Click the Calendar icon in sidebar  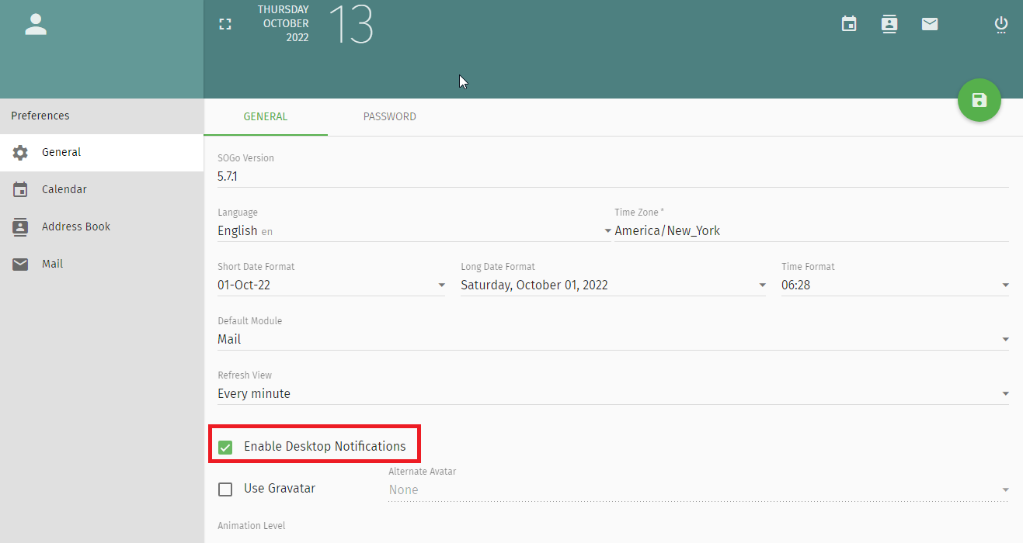[x=20, y=190]
